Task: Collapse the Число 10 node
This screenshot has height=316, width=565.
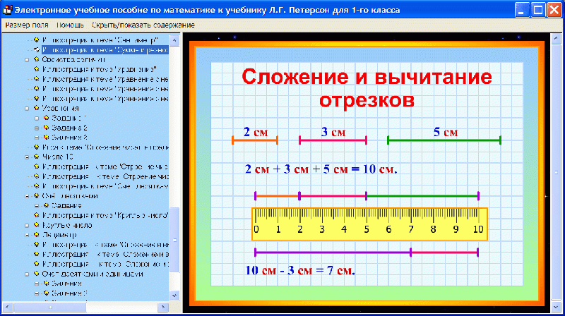Action: coord(27,157)
